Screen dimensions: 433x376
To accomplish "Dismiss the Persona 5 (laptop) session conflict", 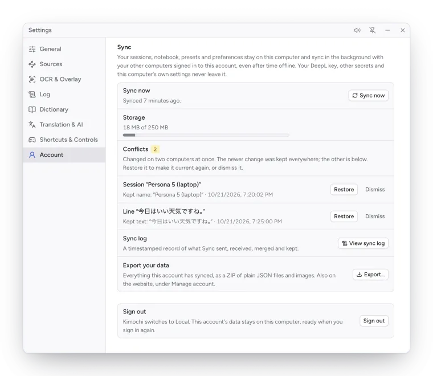I will click(375, 189).
